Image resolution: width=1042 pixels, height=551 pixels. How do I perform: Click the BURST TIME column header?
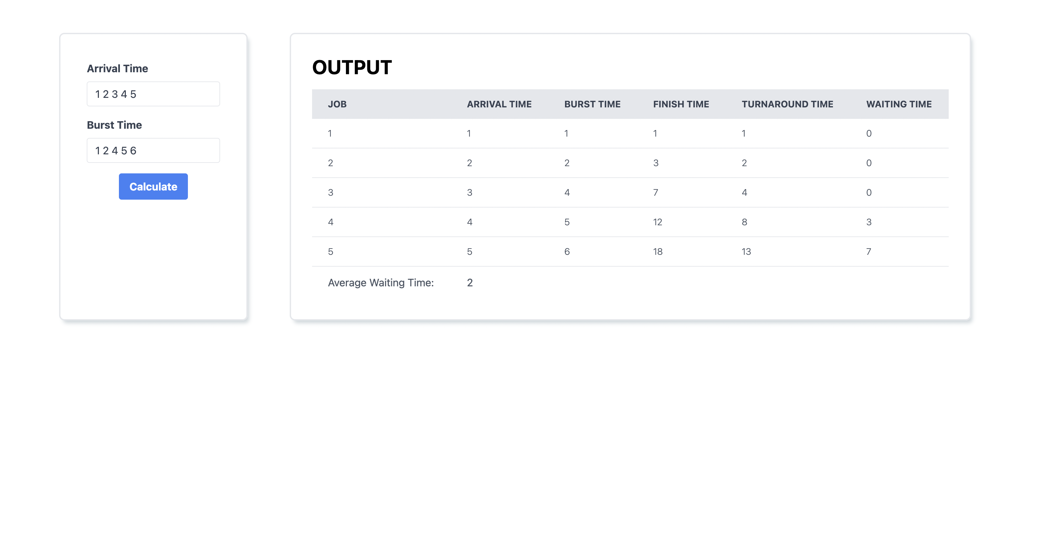pos(592,104)
